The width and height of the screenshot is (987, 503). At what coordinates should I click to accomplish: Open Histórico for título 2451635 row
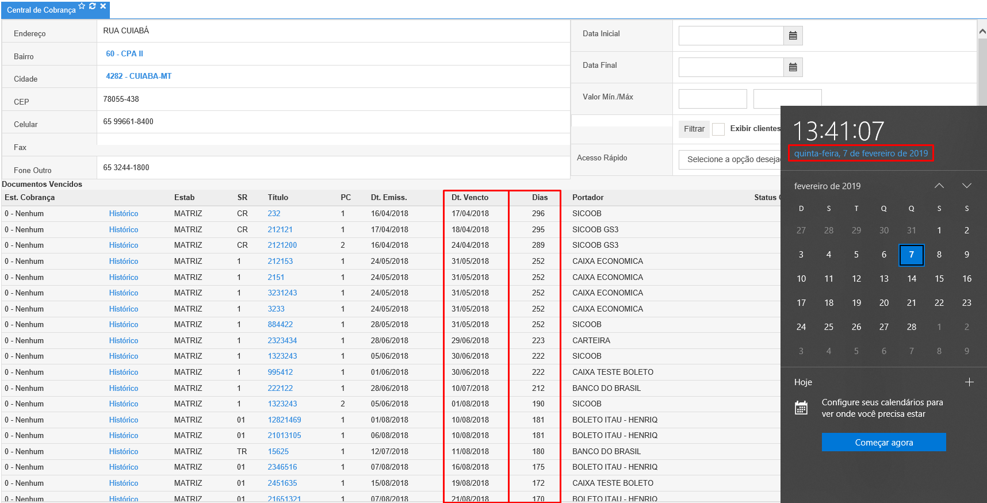pos(124,483)
